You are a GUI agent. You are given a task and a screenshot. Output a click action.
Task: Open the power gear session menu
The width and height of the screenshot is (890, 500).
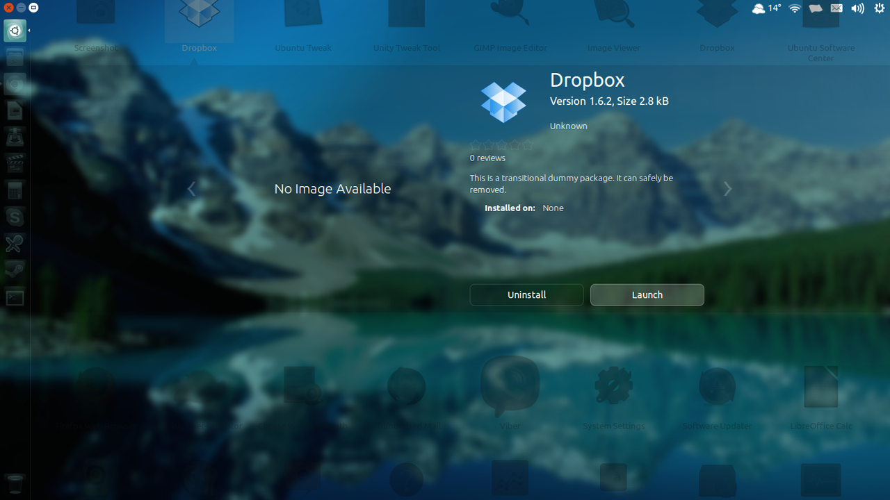878,8
